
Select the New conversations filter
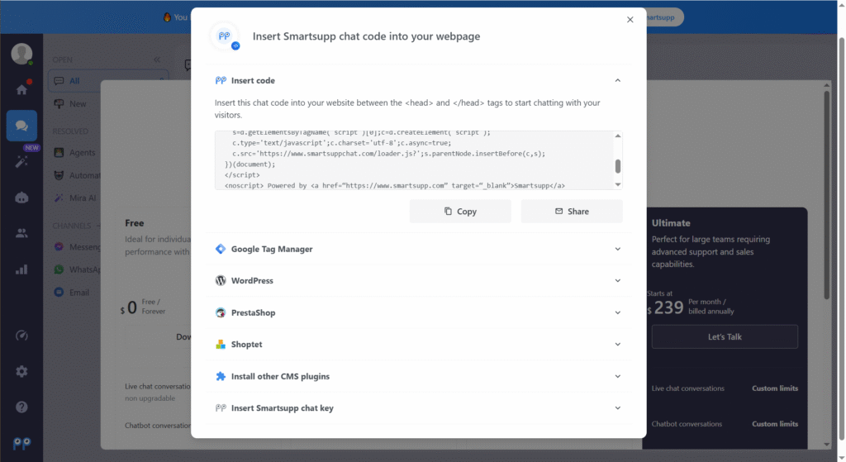[77, 103]
